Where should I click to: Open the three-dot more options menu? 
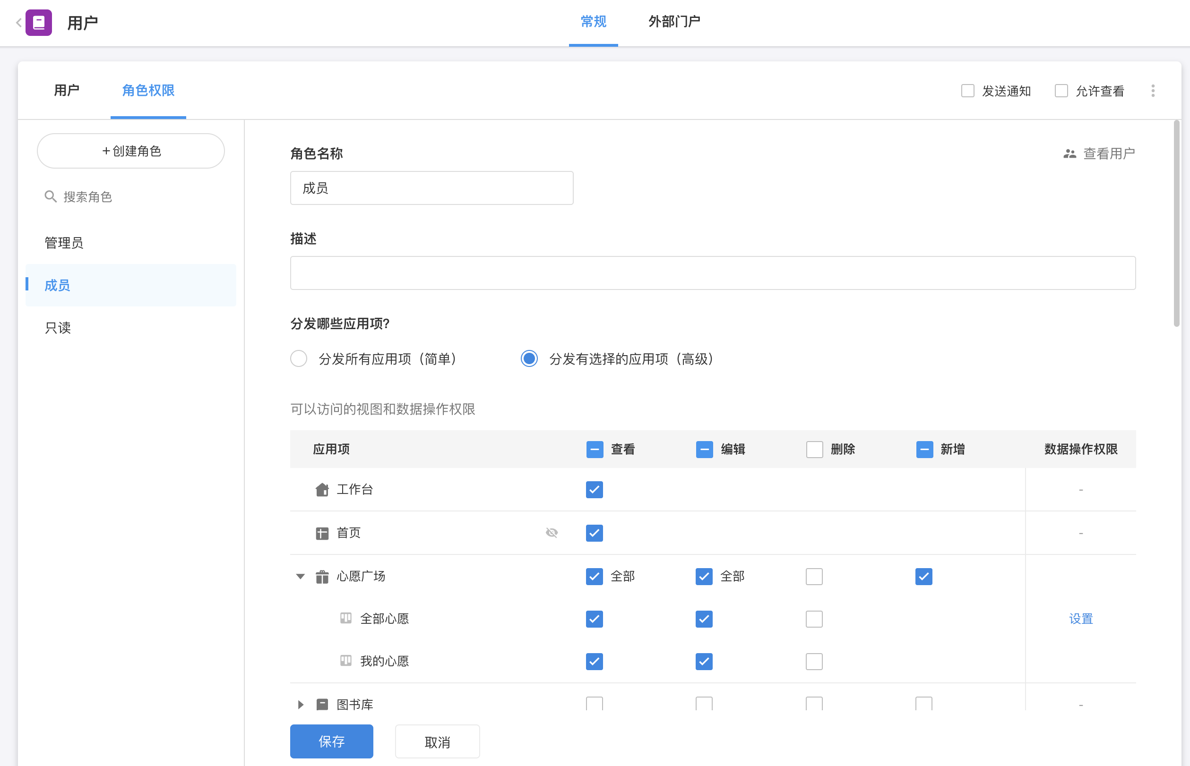click(1153, 91)
